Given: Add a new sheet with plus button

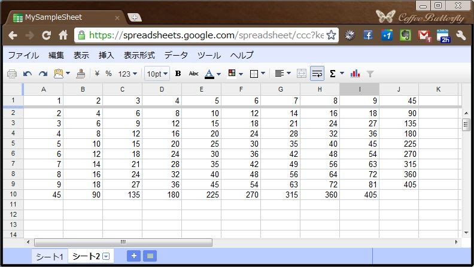Looking at the screenshot, I should [134, 256].
